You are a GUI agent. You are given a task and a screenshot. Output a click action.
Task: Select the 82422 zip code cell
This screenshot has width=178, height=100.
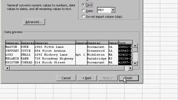125,55
